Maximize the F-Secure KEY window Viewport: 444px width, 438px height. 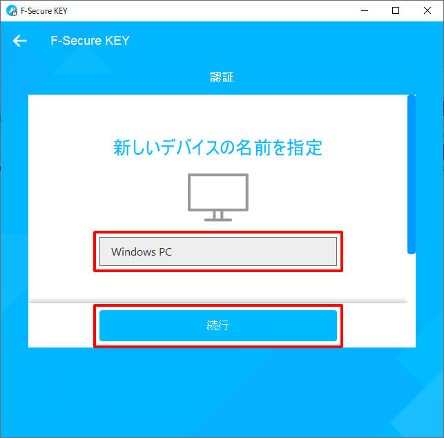coord(396,11)
